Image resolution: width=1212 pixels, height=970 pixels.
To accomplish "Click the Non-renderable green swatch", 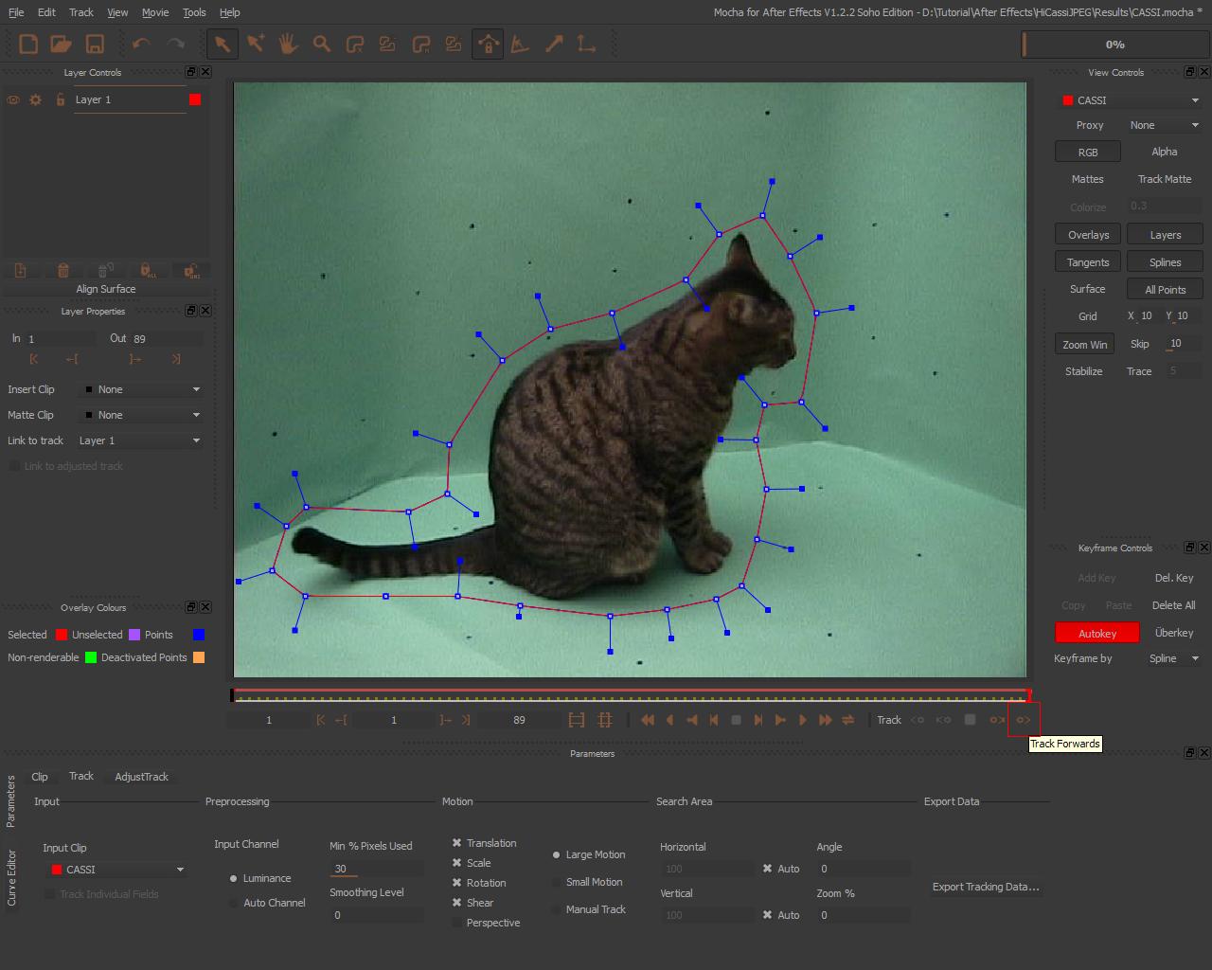I will [91, 657].
